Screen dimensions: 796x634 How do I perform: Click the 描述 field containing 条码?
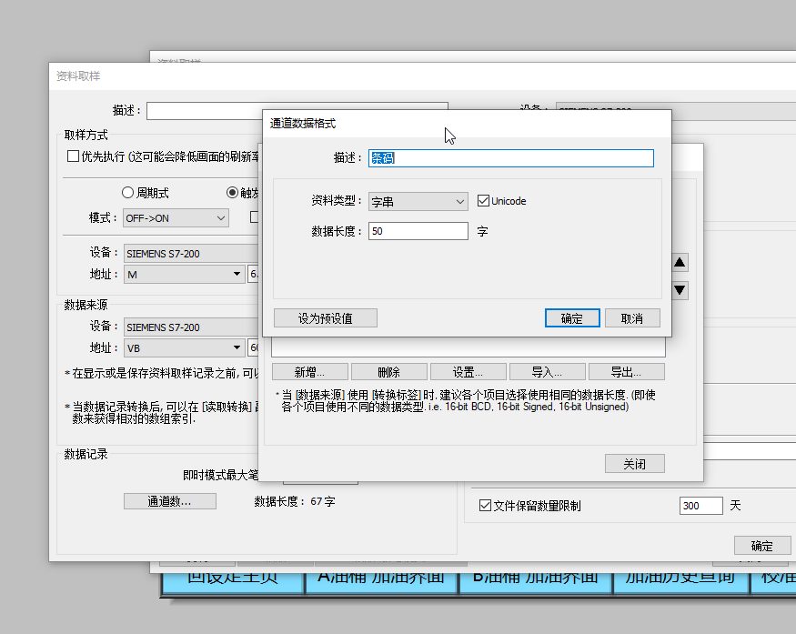[x=510, y=158]
